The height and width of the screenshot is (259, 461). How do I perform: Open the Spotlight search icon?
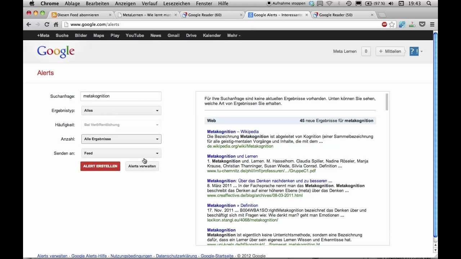tap(429, 3)
